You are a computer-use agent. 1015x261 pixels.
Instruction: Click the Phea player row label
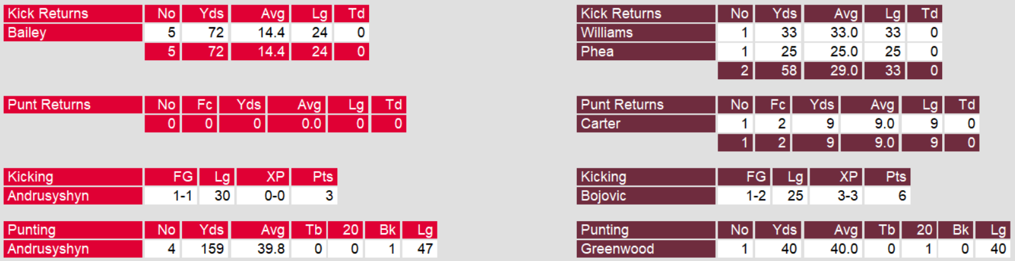[597, 52]
